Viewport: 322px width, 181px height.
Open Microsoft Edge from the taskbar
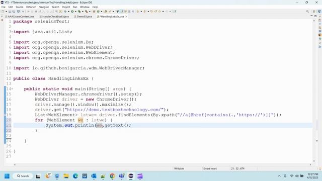pos(75,176)
